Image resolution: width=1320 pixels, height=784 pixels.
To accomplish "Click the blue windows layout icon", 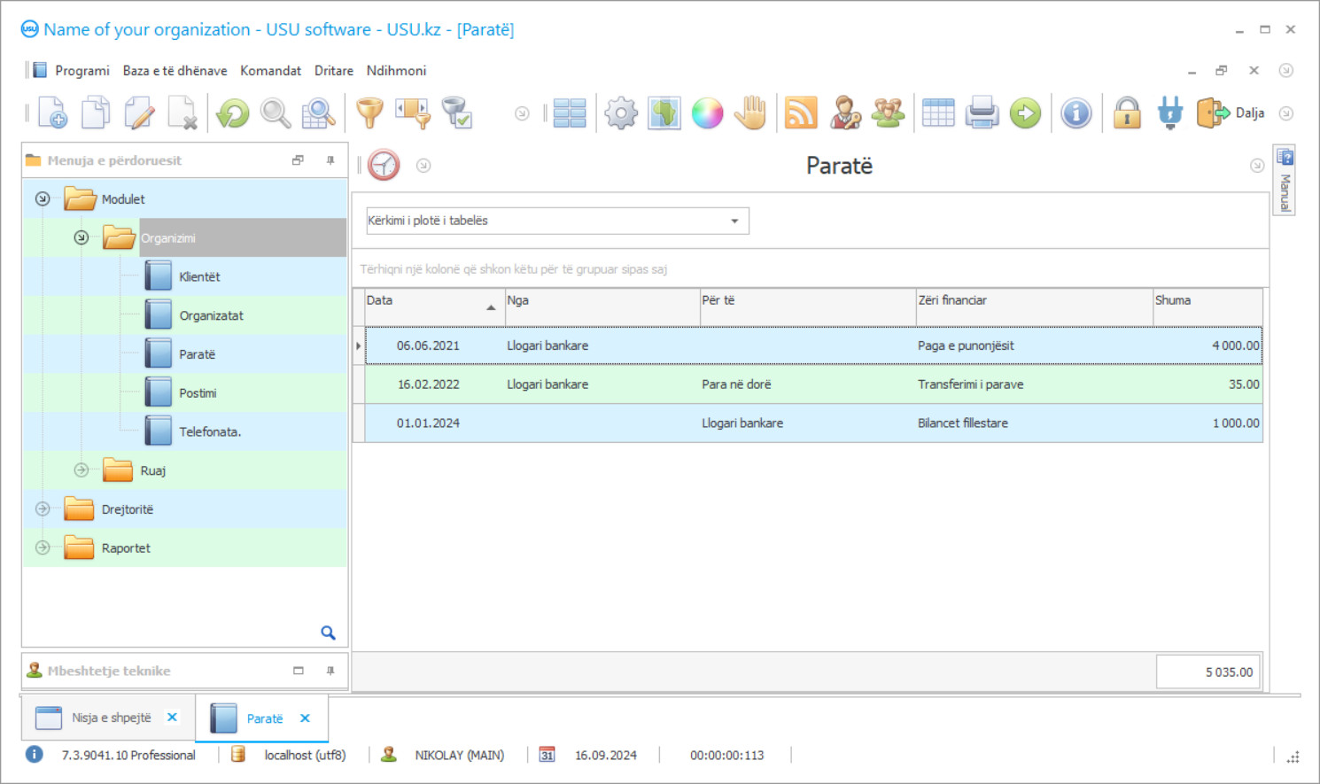I will (x=570, y=113).
